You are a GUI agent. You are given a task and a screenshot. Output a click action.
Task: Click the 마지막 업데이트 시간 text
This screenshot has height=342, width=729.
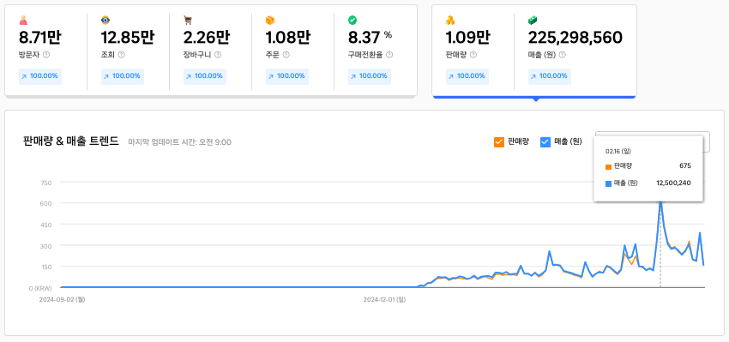point(180,142)
